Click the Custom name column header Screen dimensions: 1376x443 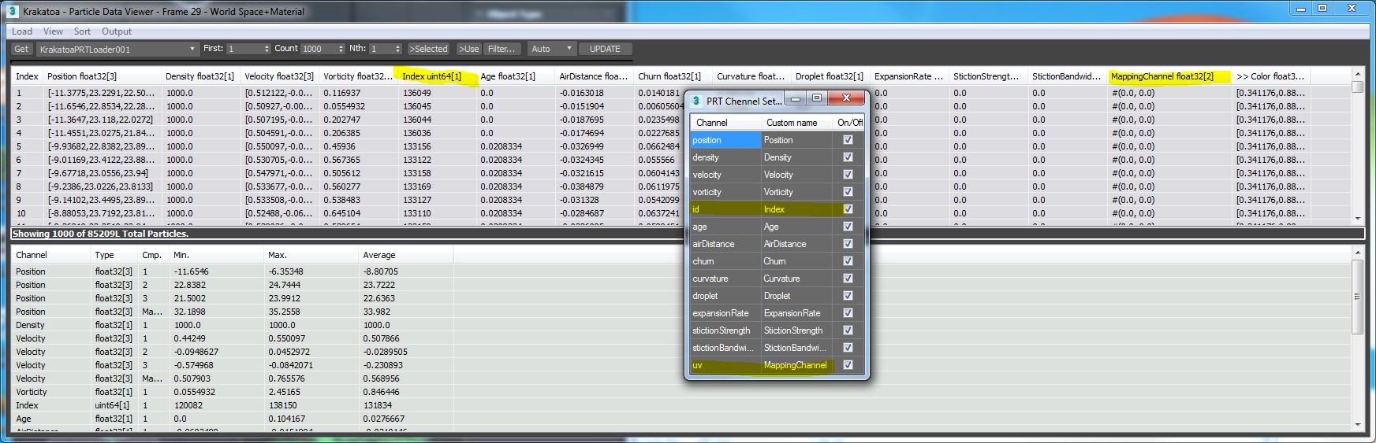[796, 123]
